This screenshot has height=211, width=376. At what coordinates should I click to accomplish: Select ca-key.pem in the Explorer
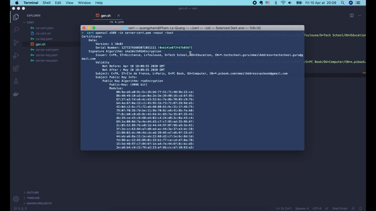coord(44,39)
